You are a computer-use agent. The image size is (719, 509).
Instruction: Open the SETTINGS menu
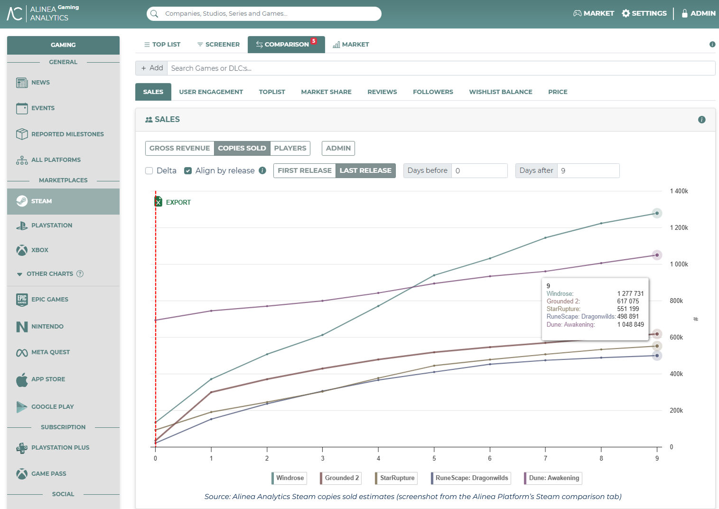pyautogui.click(x=644, y=13)
